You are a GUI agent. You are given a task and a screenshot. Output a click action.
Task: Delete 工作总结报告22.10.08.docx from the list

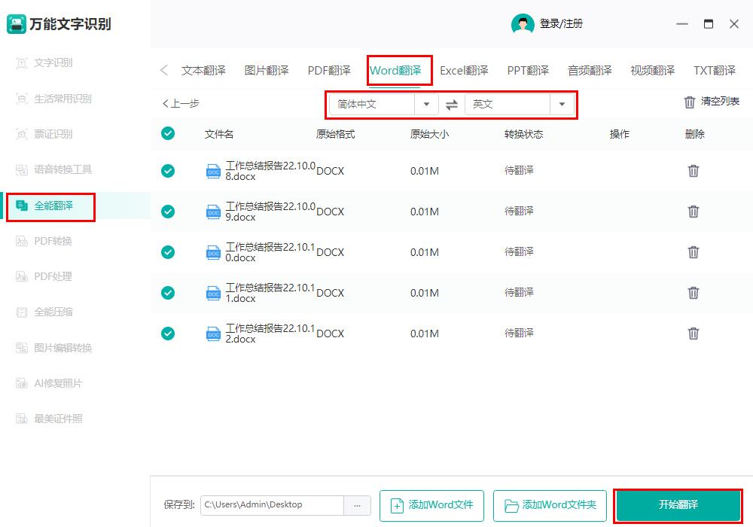pos(693,171)
